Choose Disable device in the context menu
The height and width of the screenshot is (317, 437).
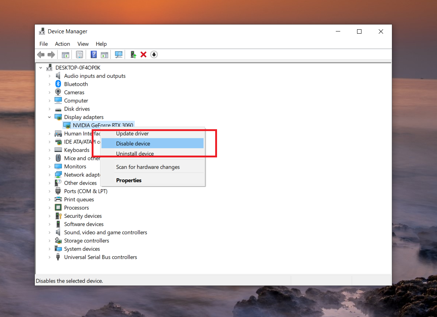(133, 143)
